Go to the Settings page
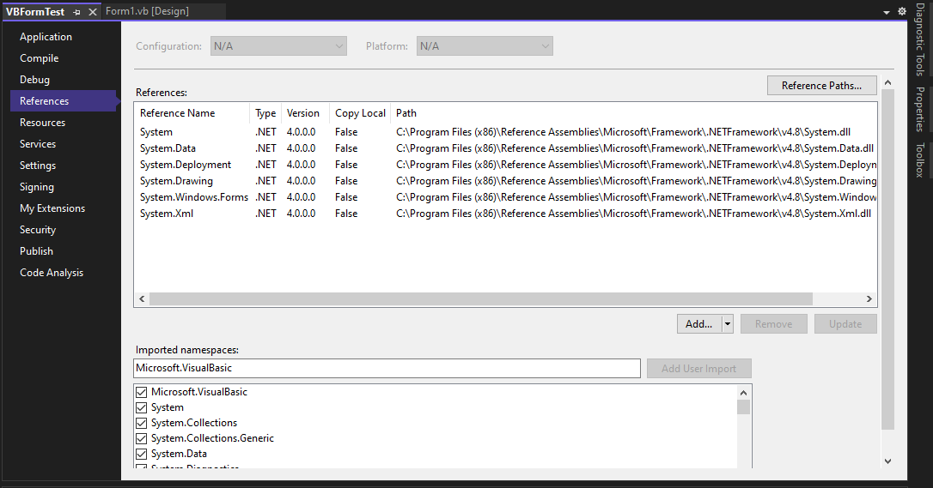The image size is (933, 488). coord(38,165)
